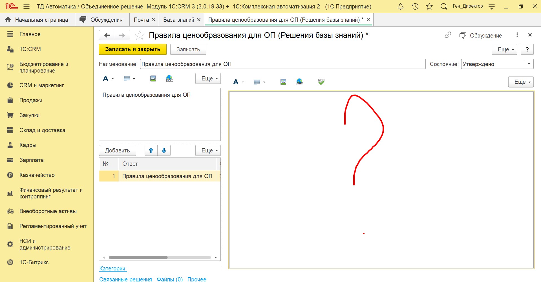Open Главное section in sidebar
Screen dimensions: 541x282
click(30, 34)
